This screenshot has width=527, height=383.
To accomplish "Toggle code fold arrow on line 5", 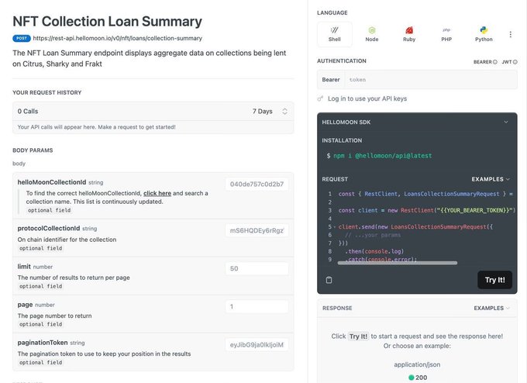I will 335,226.
